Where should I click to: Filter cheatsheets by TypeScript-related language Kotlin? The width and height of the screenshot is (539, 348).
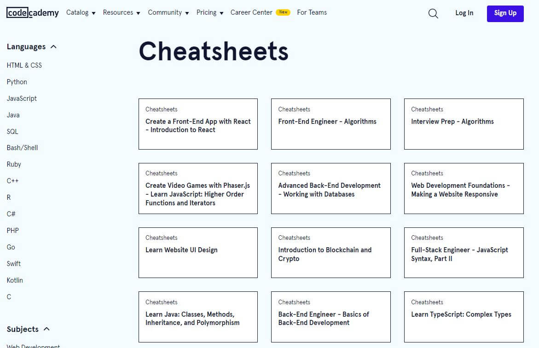pos(15,280)
